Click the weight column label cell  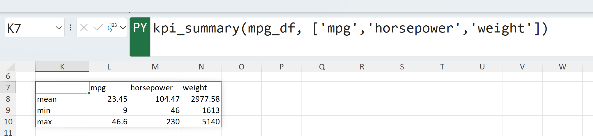click(x=201, y=87)
